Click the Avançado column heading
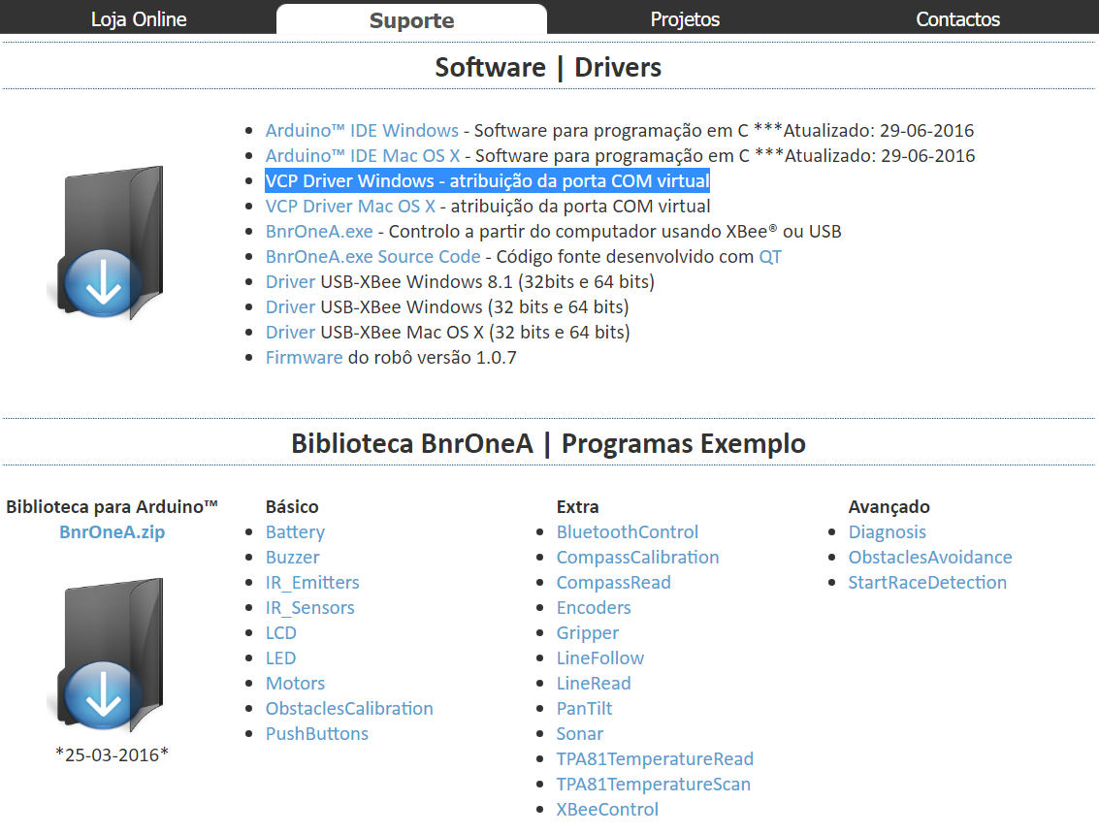 pos(889,507)
